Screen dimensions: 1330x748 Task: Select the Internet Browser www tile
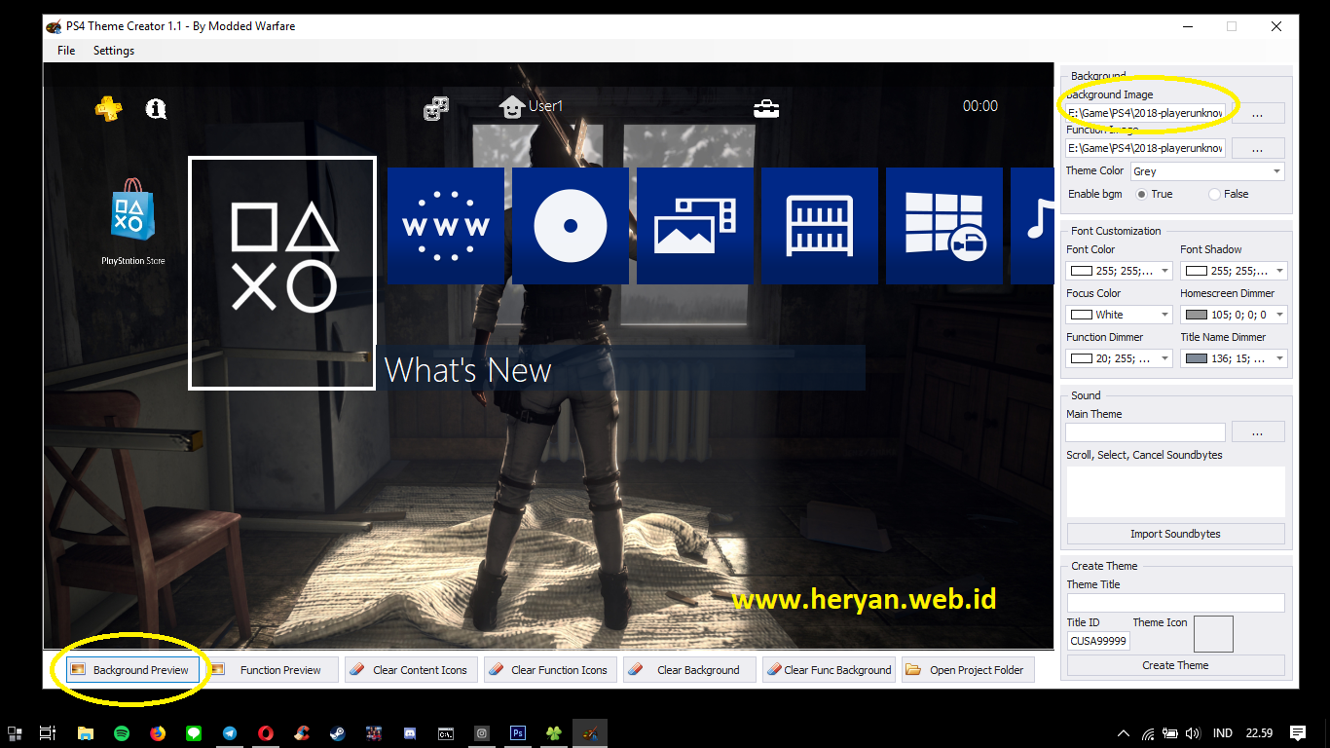point(446,226)
